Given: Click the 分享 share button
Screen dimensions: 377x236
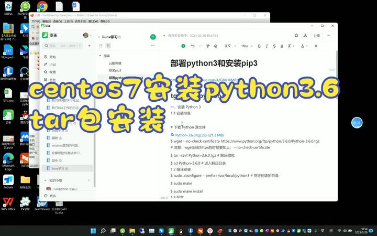Looking at the screenshot, I should (317, 36).
